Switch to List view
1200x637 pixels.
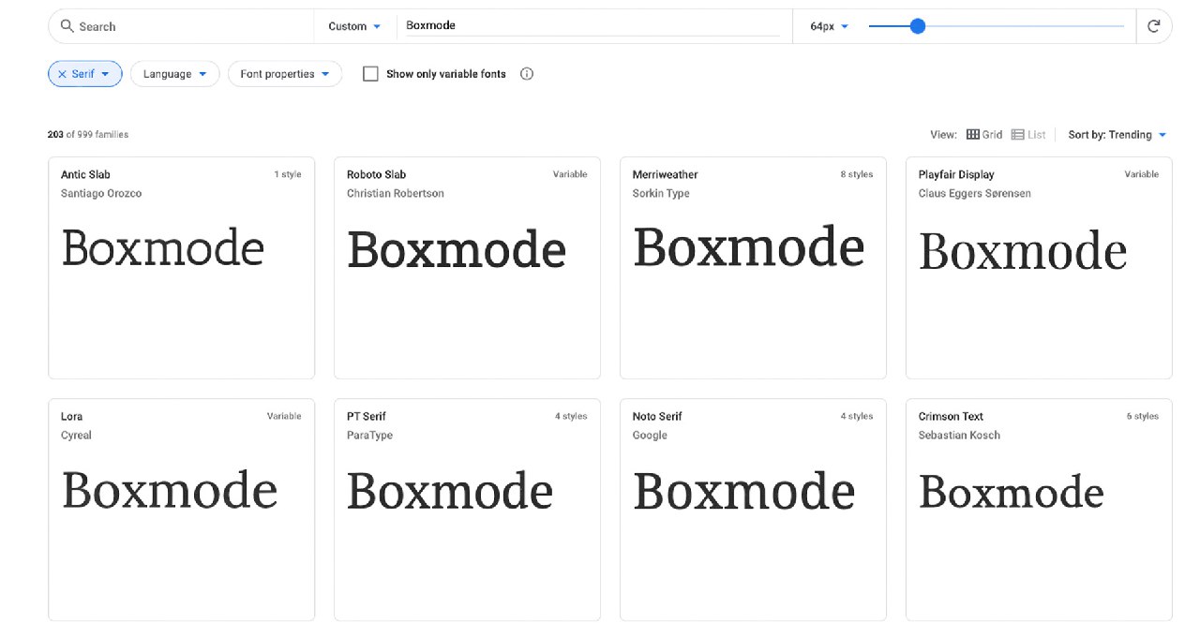pyautogui.click(x=1028, y=135)
